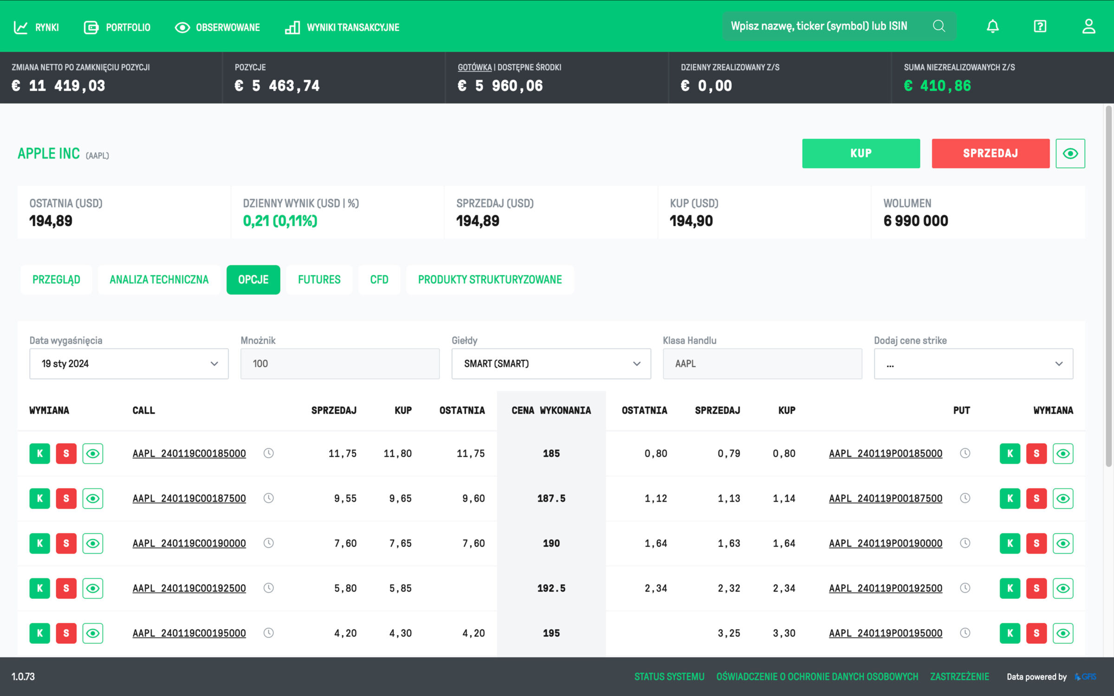This screenshot has width=1114, height=696.
Task: Select the Opcje tab
Action: pos(253,280)
